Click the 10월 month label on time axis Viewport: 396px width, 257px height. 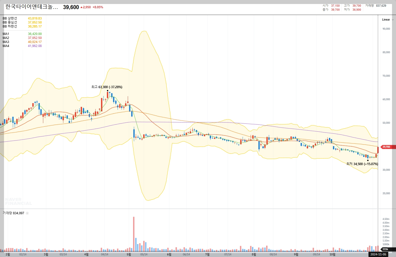click(332, 255)
